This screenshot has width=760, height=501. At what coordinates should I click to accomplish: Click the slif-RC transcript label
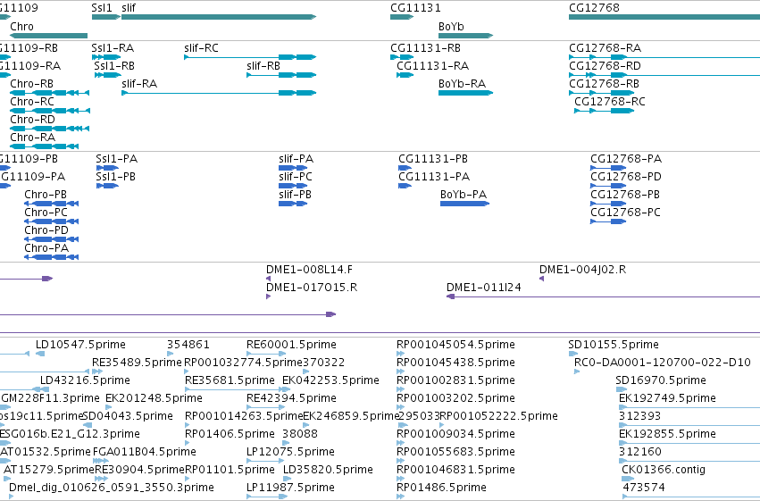[x=202, y=48]
